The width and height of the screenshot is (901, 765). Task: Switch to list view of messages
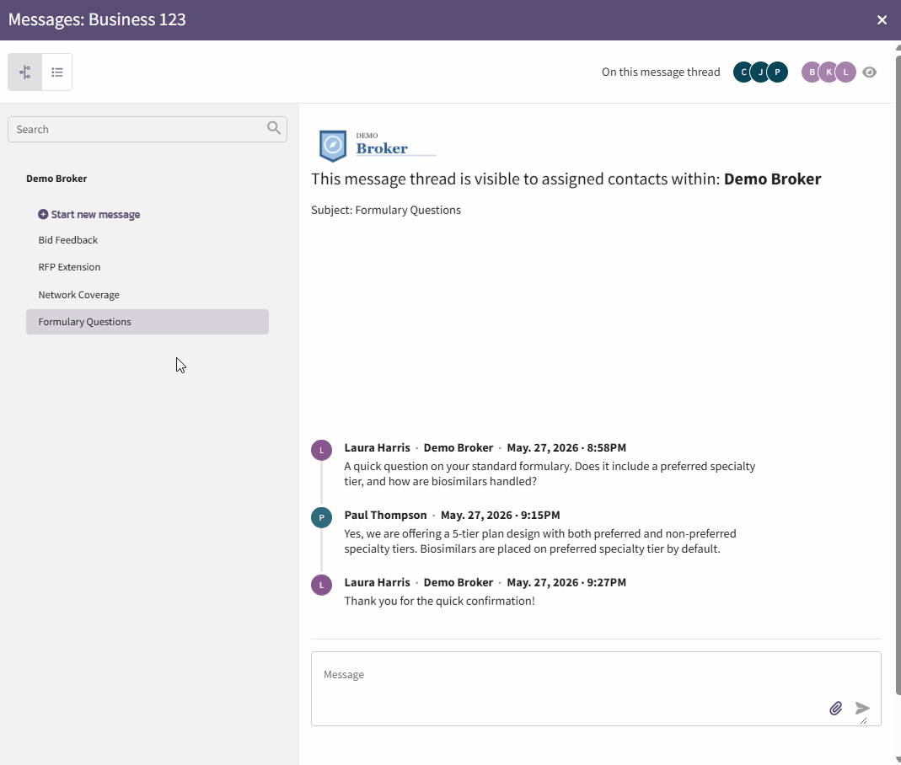[x=56, y=72]
